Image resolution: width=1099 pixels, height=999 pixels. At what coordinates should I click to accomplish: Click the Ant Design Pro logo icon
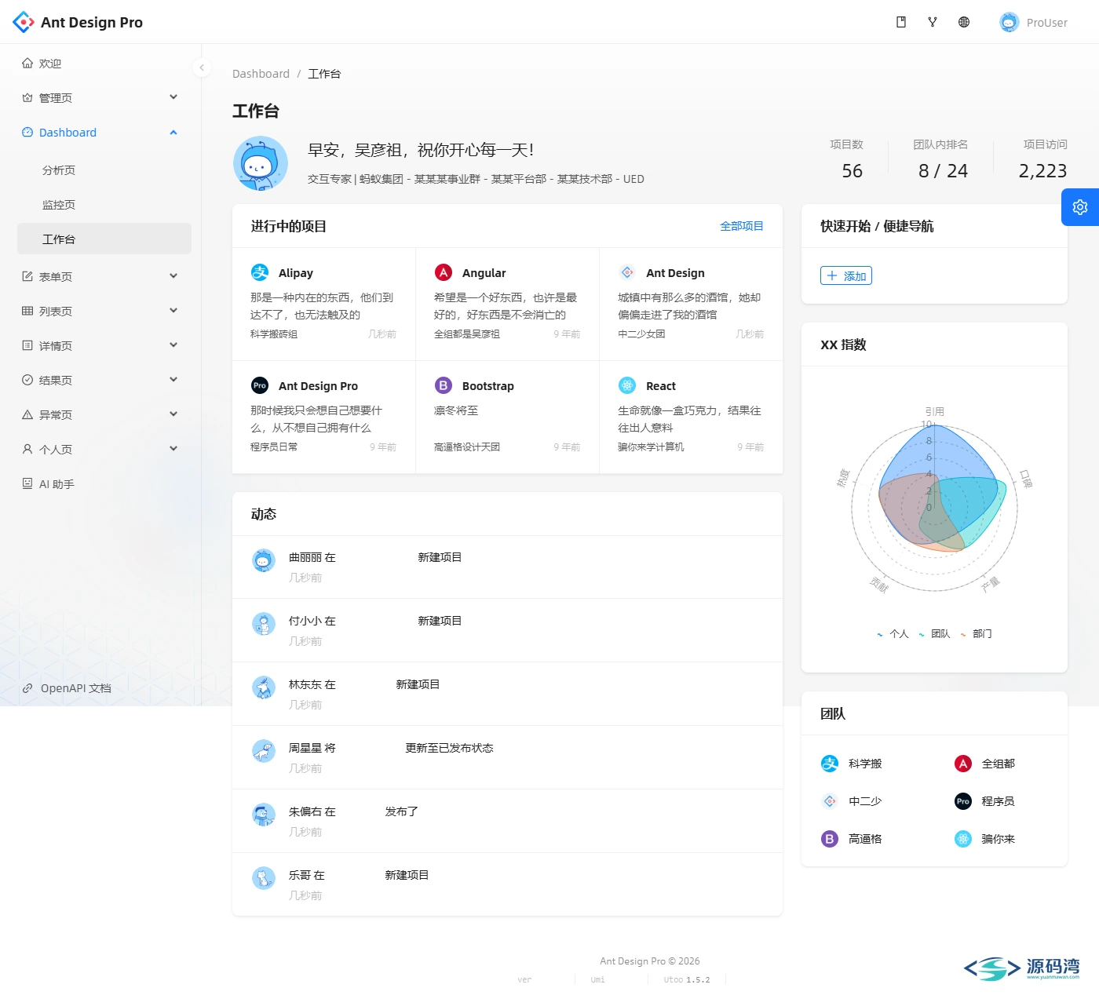(24, 22)
